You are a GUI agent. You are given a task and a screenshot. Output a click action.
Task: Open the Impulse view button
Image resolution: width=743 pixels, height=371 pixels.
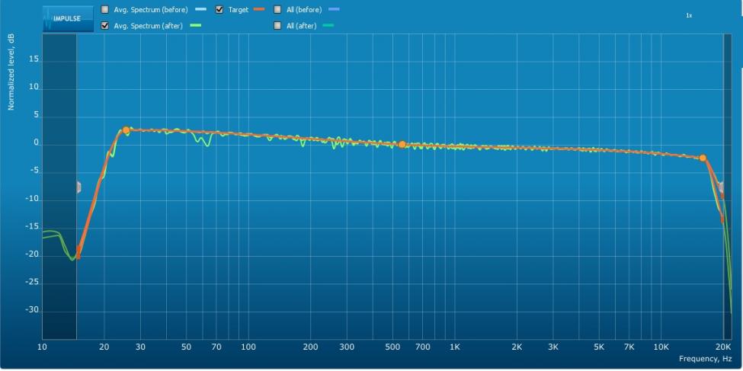tap(69, 18)
